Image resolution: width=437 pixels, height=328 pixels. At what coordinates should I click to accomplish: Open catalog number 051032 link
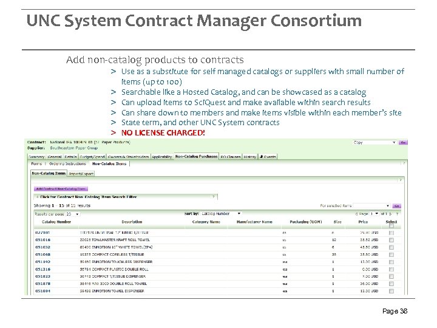click(42, 247)
